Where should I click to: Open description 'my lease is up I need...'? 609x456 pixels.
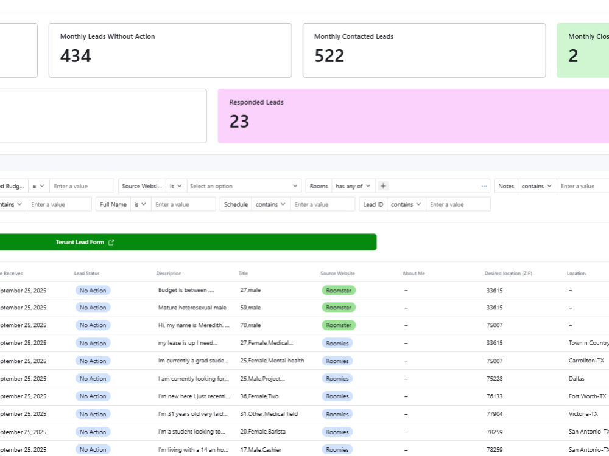point(188,343)
